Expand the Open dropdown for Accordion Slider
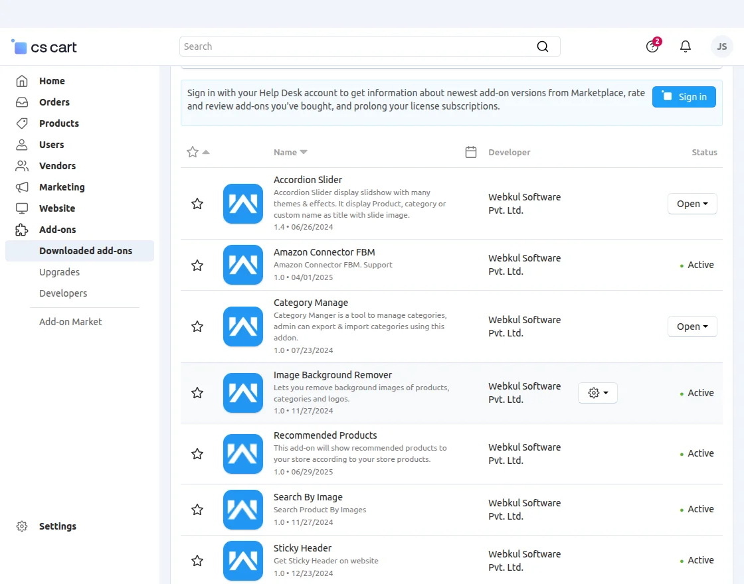 click(x=692, y=204)
